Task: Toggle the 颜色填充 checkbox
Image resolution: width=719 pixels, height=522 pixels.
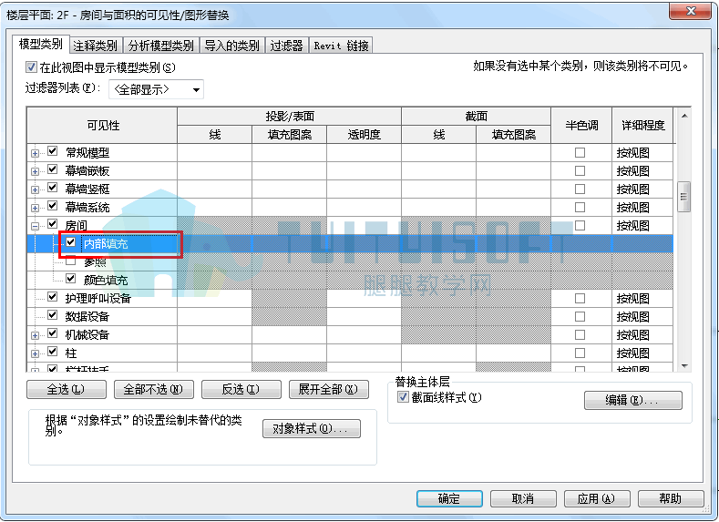Action: 70,278
